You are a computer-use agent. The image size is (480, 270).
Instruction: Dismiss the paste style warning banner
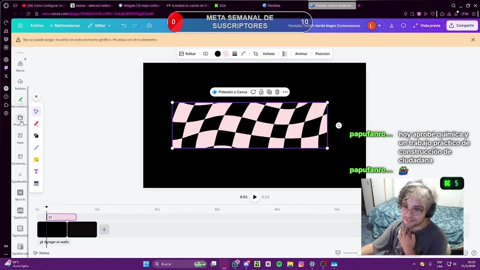[473, 40]
